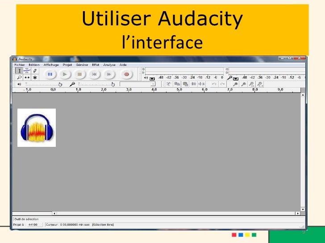This screenshot has width=325, height=243.
Task: Open the Projet menu
Action: point(67,65)
